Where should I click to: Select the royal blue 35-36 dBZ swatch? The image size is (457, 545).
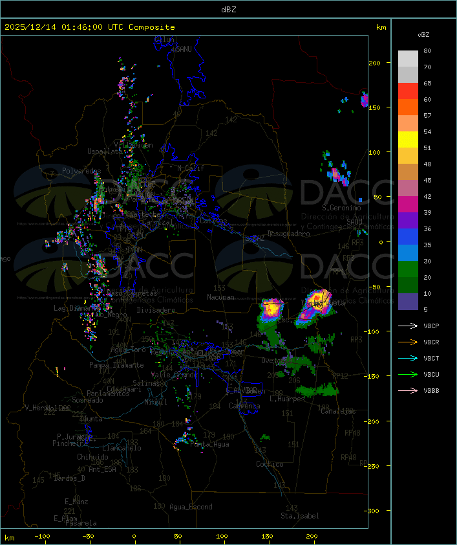click(408, 236)
